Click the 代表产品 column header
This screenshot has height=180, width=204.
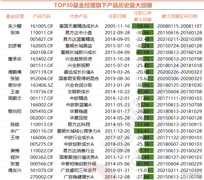click(x=79, y=16)
